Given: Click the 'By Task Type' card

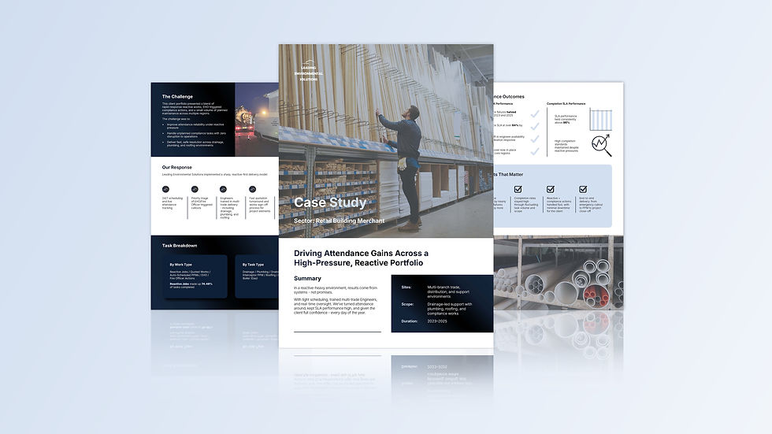Looking at the screenshot, I should [x=257, y=276].
